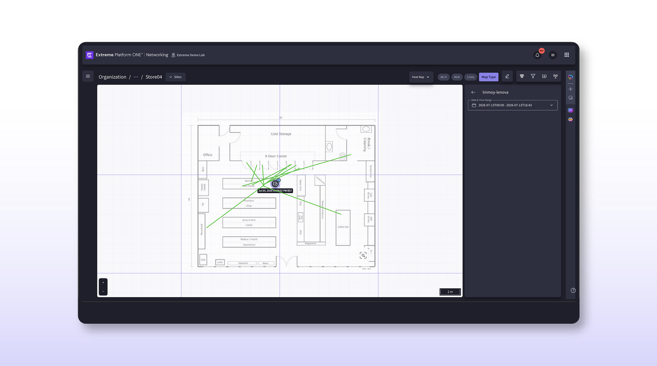Toggle the Wi-Fi filter chip
The width and height of the screenshot is (657, 366).
point(443,77)
